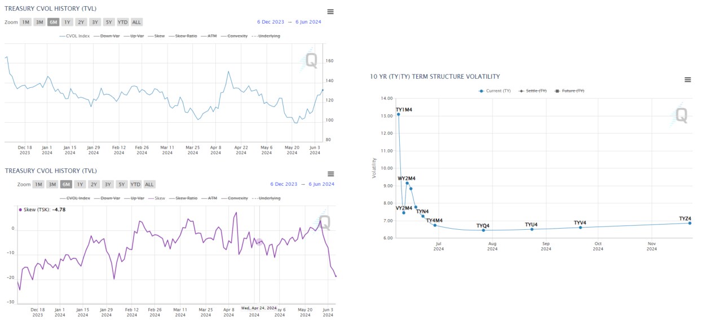Open the hamburger menu of the term structure chart
This screenshot has width=702, height=321.
tap(687, 80)
